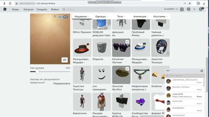Click the Перерисовка redraw link

pyautogui.click(x=62, y=84)
